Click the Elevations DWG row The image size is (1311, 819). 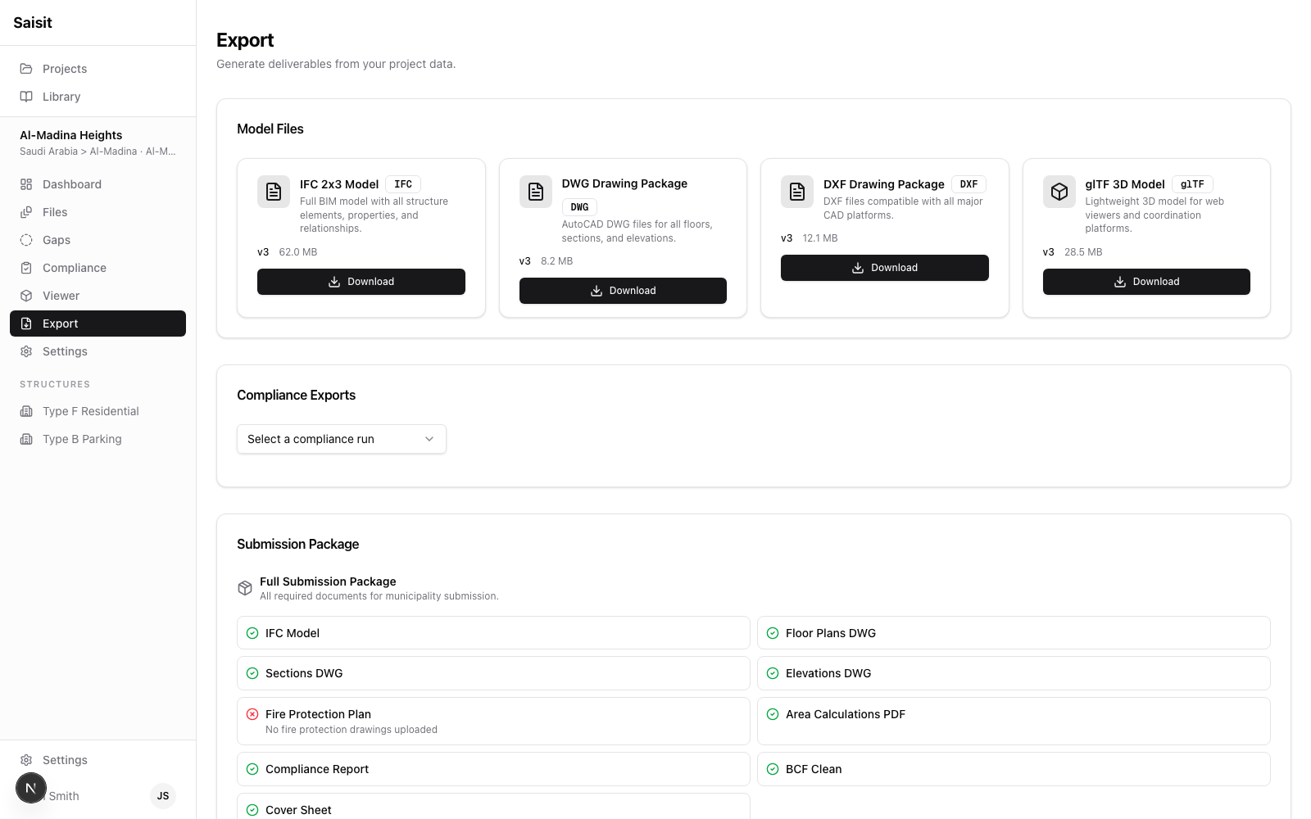point(1014,673)
